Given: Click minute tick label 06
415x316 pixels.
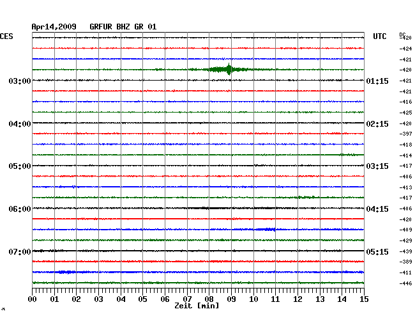Looking at the screenshot, I should point(165,299).
